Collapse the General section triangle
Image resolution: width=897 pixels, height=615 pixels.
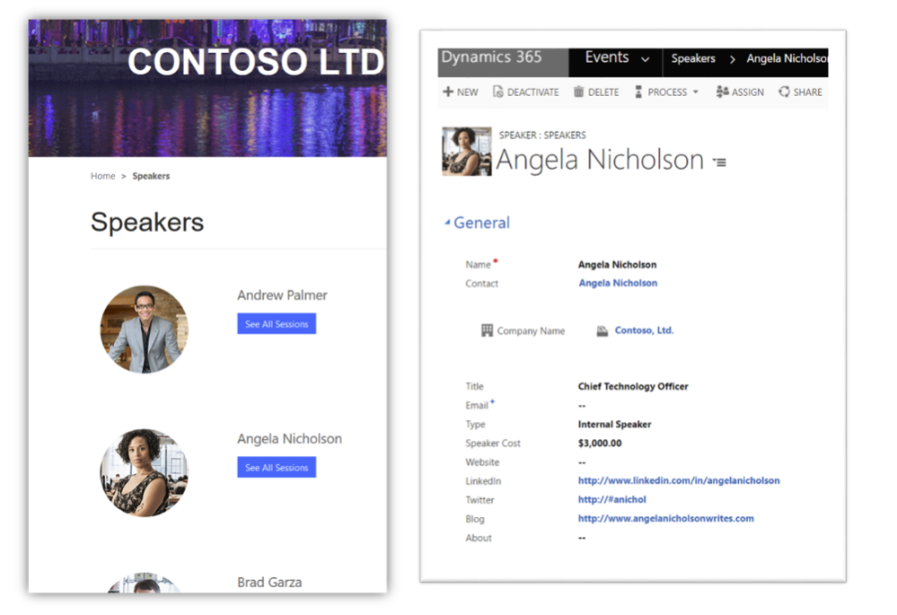tap(447, 223)
